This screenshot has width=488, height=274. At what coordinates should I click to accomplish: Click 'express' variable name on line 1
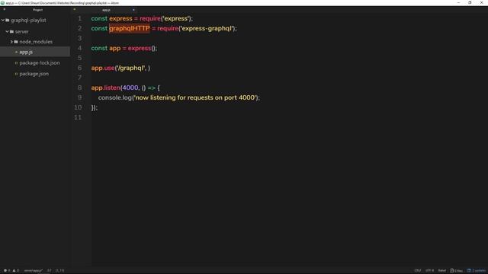[x=120, y=18]
